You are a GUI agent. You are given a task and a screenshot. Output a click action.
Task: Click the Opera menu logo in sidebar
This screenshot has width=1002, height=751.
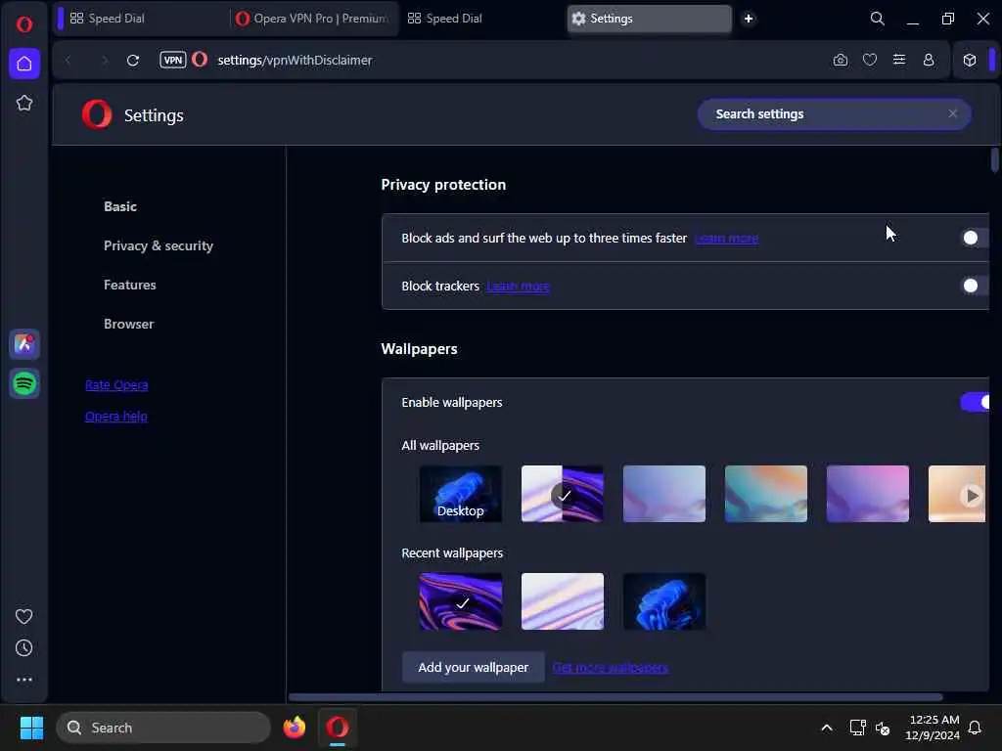tap(24, 24)
